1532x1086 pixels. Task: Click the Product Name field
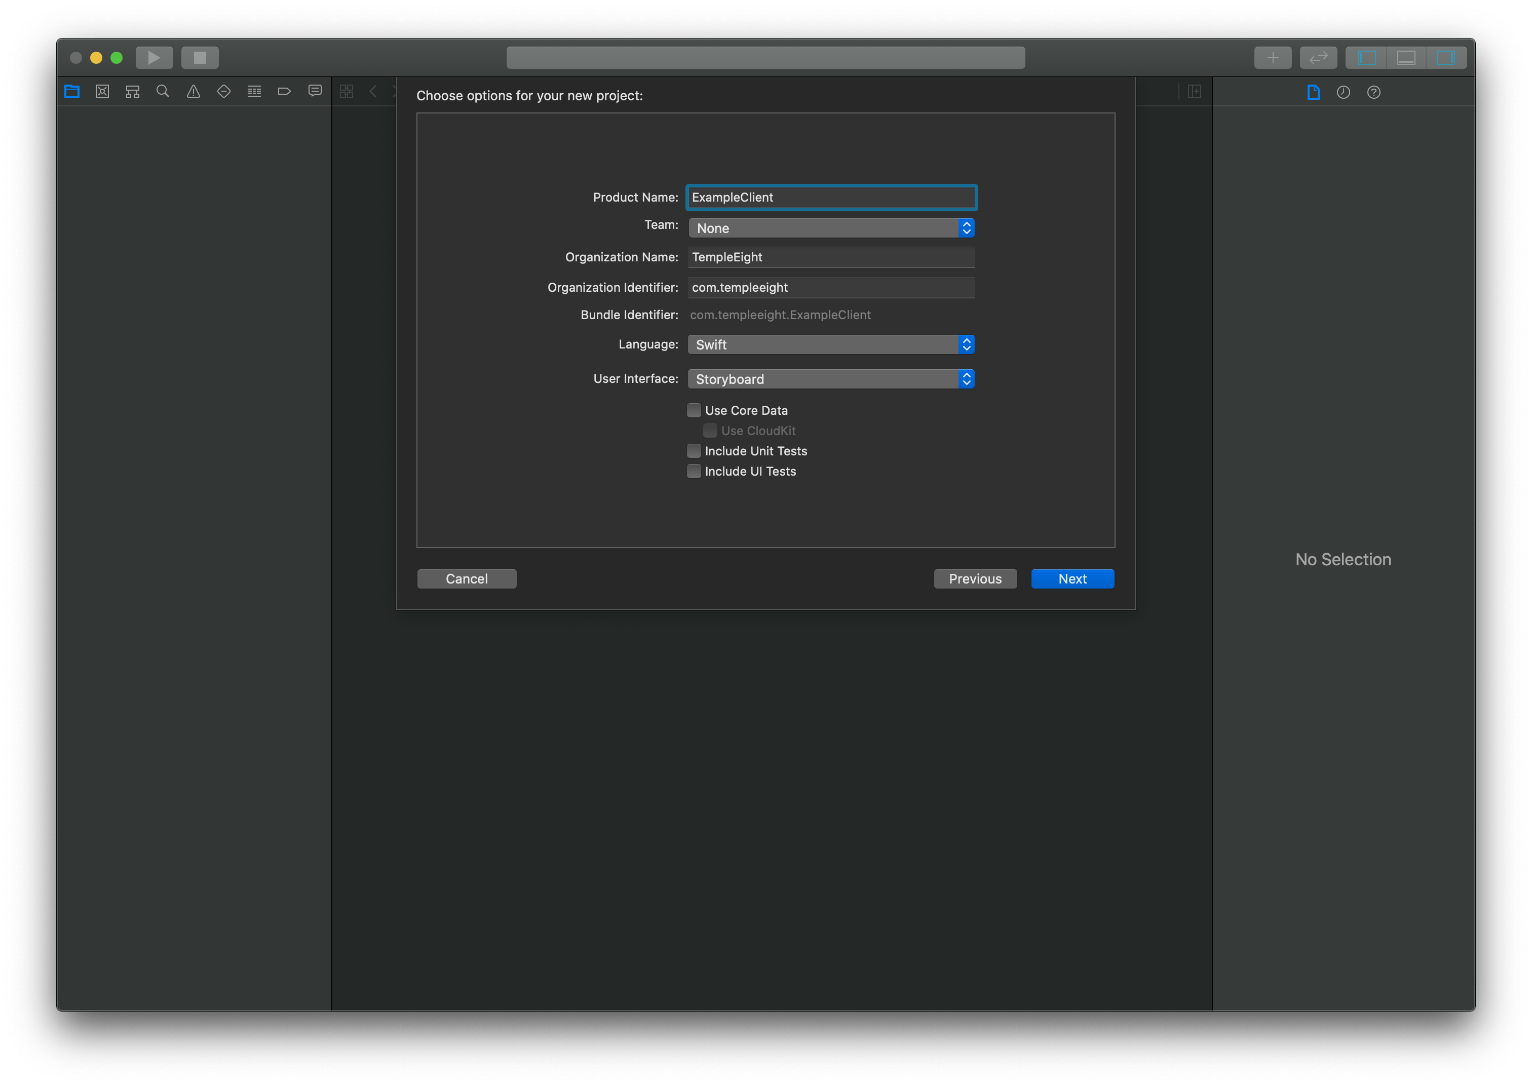pos(831,197)
